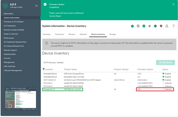Click the iLO 5 hexagon logo
178x117 pixels.
click(5, 6)
